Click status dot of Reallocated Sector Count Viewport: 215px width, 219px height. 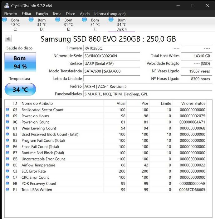tap(7, 109)
